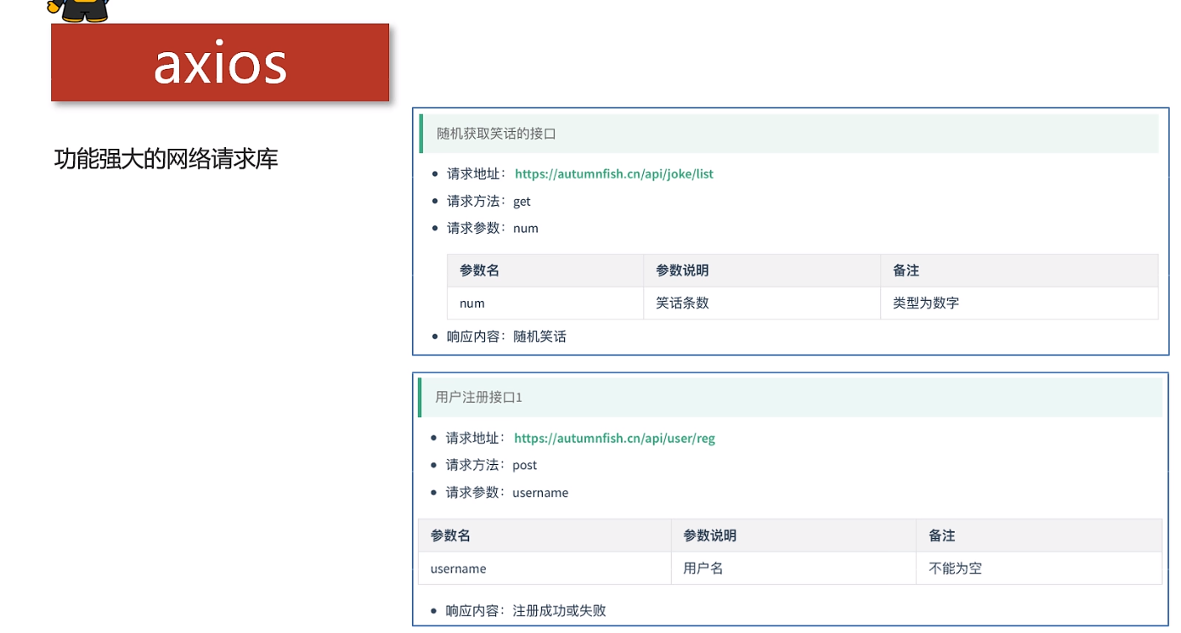Select the line 响应内容: 注册成功或失败
1181x633 pixels.
(525, 610)
